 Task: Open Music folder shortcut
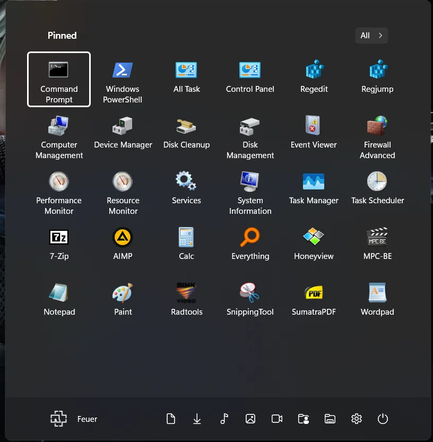(224, 419)
